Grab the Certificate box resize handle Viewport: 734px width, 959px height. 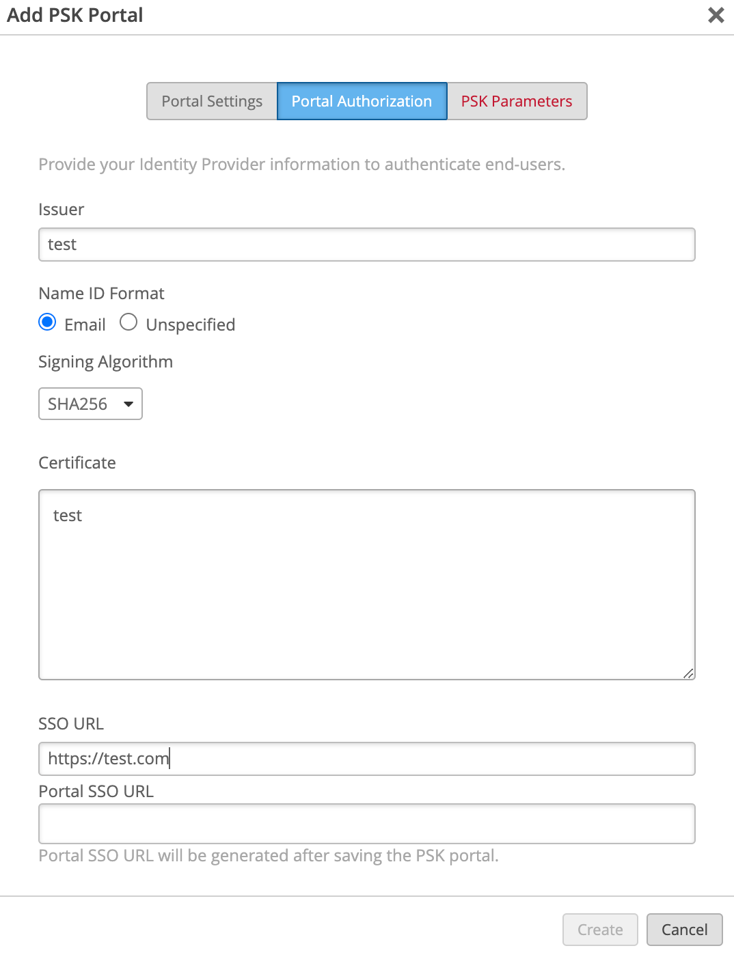click(x=688, y=673)
